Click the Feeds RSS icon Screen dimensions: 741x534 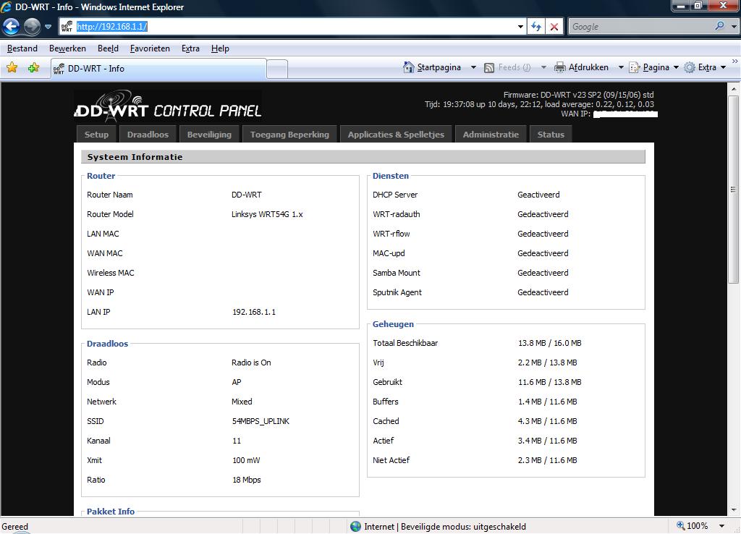click(489, 67)
